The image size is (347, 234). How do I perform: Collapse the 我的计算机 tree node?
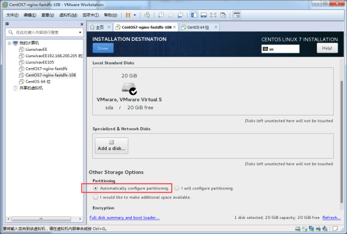click(x=9, y=43)
